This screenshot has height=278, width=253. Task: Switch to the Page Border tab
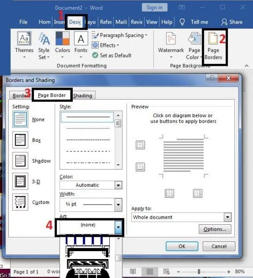tap(52, 95)
